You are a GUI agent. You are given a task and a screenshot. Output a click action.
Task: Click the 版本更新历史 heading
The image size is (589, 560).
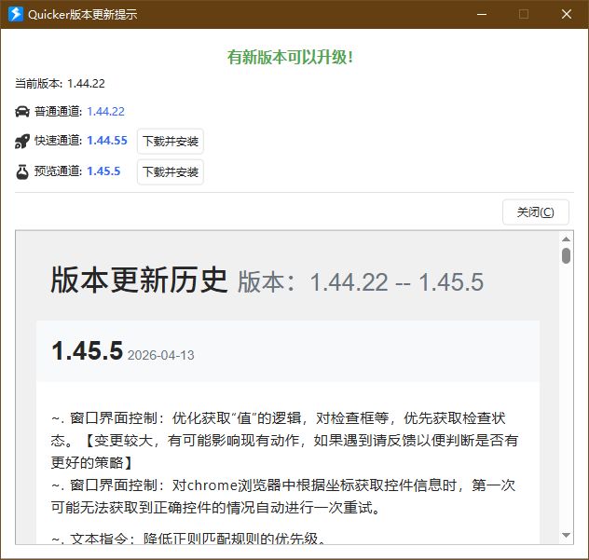139,280
